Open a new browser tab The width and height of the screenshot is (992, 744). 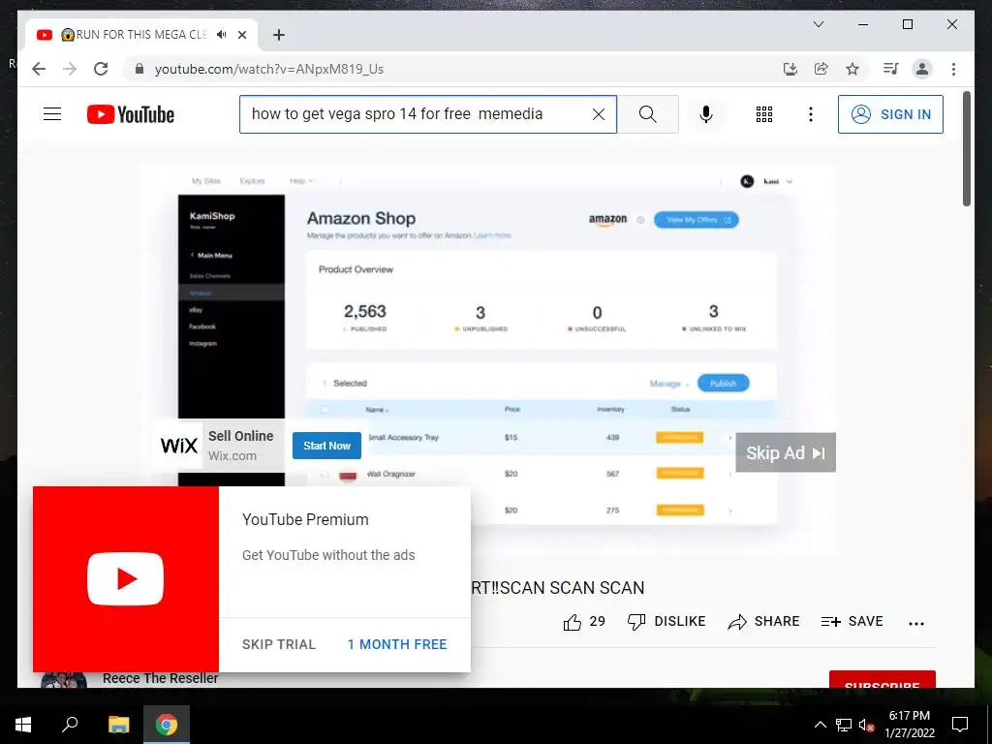278,35
